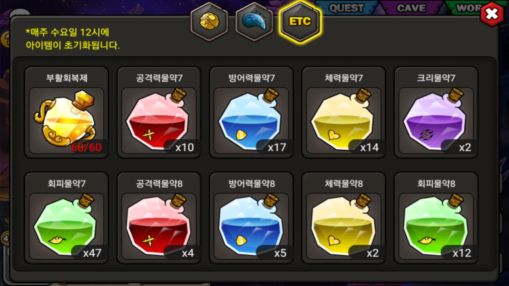Select the 부활회복제 golden revival potion
Viewport: 509px width, 286px height.
66,112
